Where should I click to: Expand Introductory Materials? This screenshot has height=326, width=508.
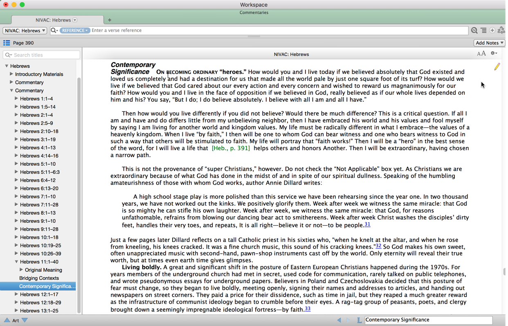pyautogui.click(x=11, y=74)
